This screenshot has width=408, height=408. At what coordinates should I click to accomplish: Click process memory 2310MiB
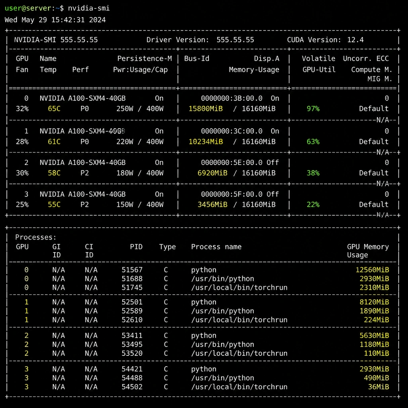375,288
